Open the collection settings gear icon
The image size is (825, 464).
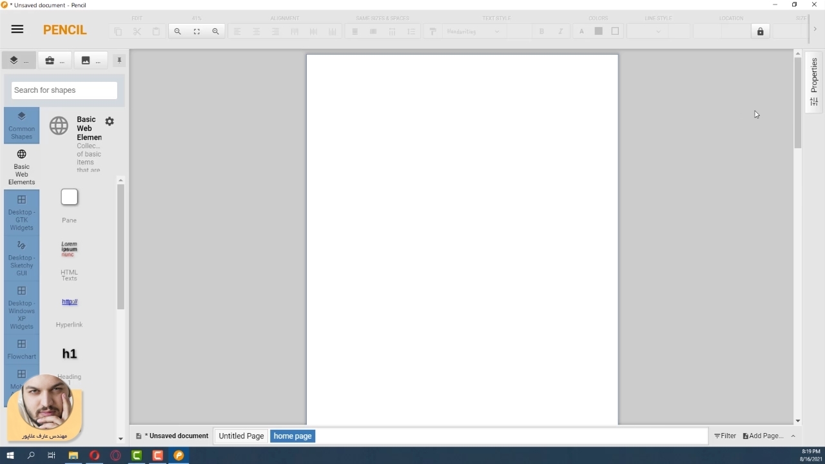(x=110, y=121)
